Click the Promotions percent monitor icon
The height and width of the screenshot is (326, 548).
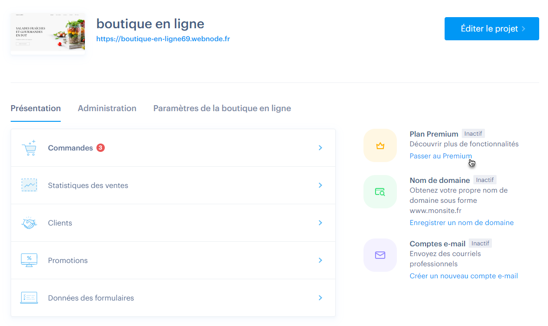[29, 260]
